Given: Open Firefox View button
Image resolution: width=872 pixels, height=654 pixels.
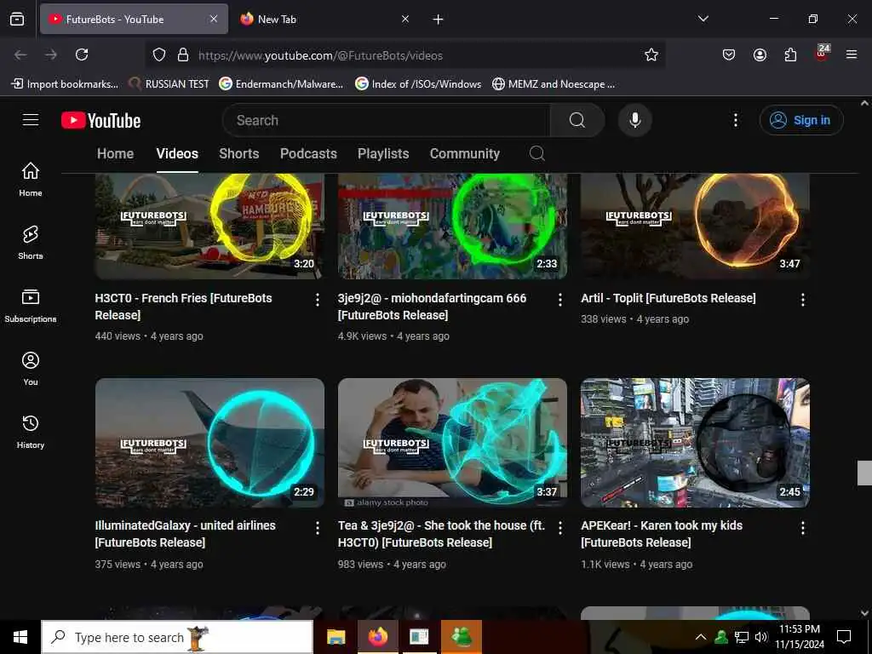Looking at the screenshot, I should pos(17,19).
